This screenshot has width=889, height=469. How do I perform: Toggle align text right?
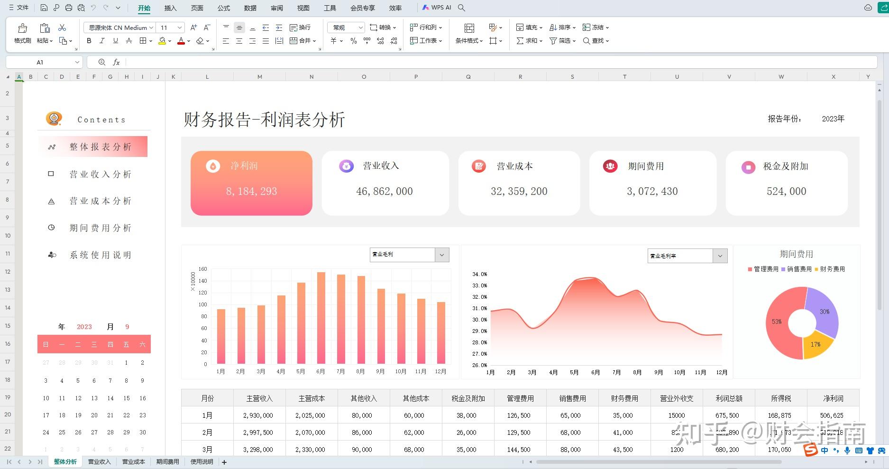click(252, 41)
